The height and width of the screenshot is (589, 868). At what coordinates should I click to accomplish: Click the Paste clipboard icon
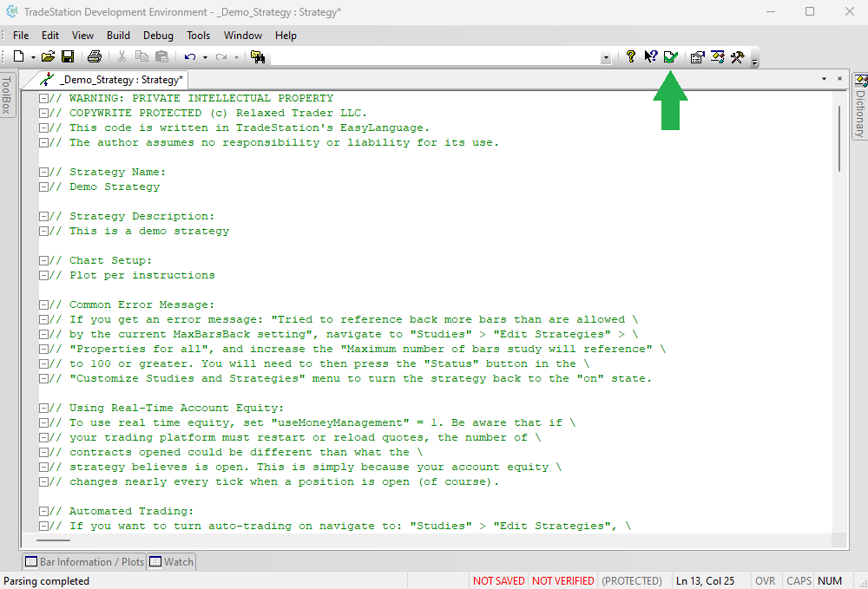[161, 56]
